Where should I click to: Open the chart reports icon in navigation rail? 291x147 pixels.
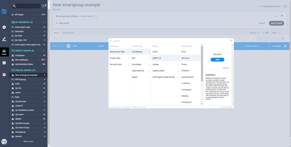point(4,63)
